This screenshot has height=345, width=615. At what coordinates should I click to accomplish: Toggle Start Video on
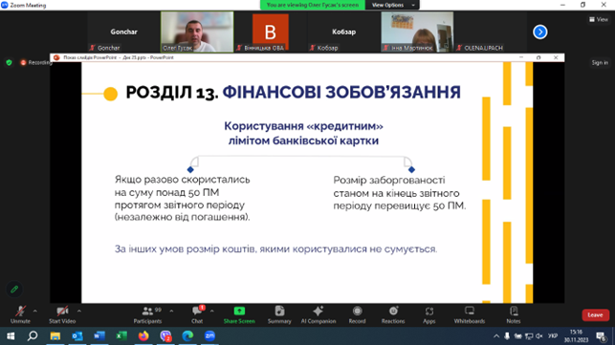(62, 314)
